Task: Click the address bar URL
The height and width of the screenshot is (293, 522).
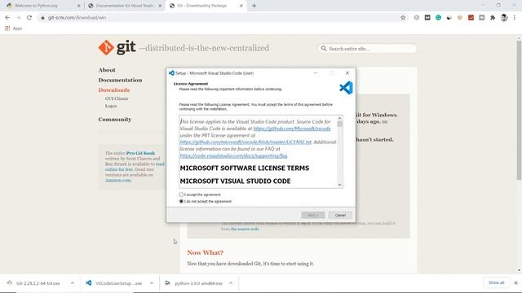Action: pos(77,18)
